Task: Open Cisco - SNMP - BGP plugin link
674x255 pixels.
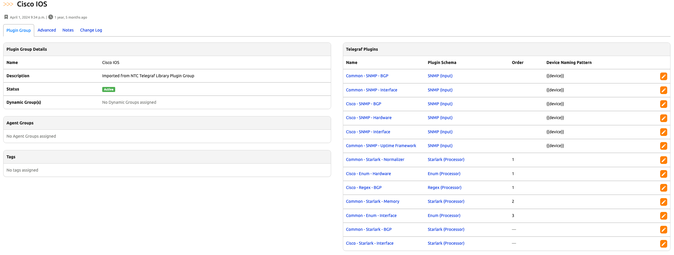Action: pos(364,104)
